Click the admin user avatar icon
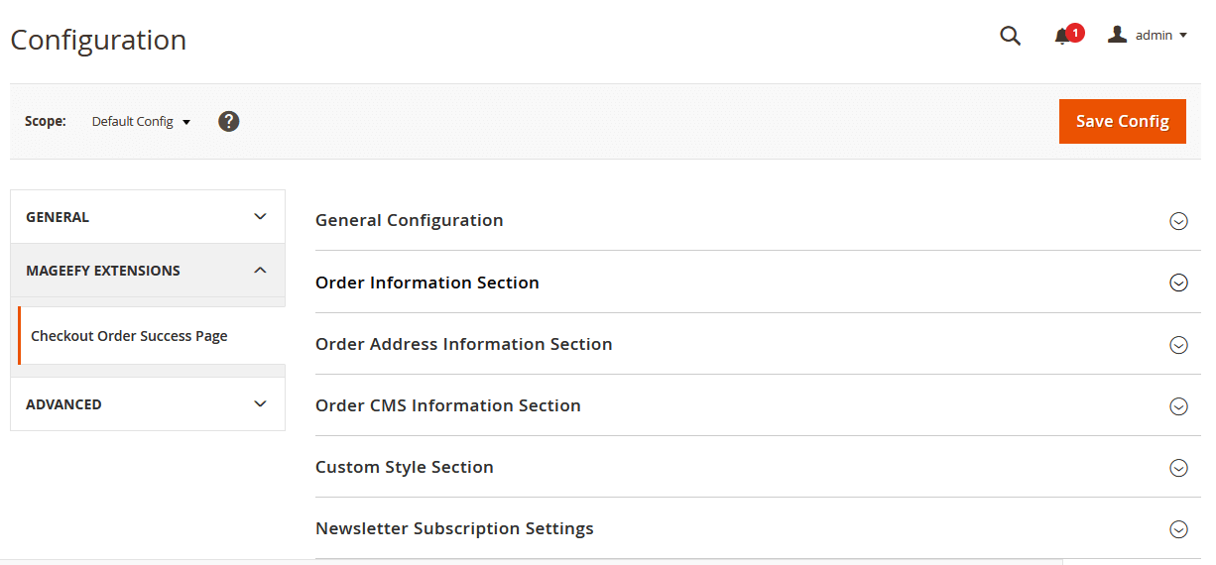Screen dimensions: 1216x565 [x=1118, y=35]
